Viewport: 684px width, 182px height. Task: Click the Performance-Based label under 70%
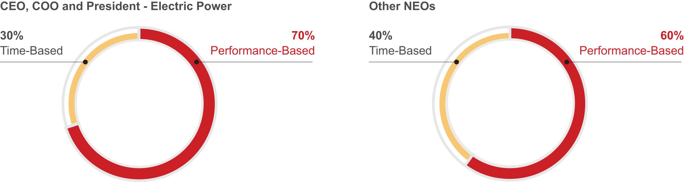263,51
